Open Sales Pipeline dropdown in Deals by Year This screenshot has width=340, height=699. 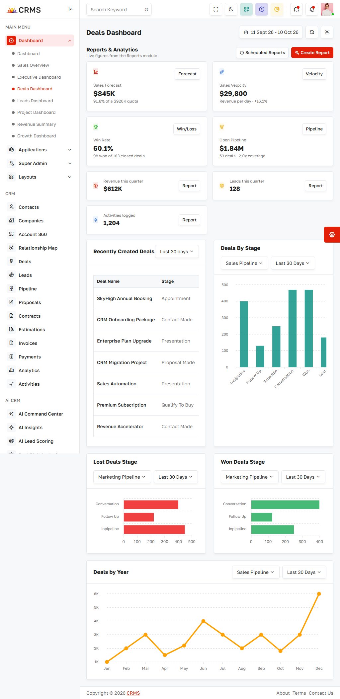click(256, 572)
